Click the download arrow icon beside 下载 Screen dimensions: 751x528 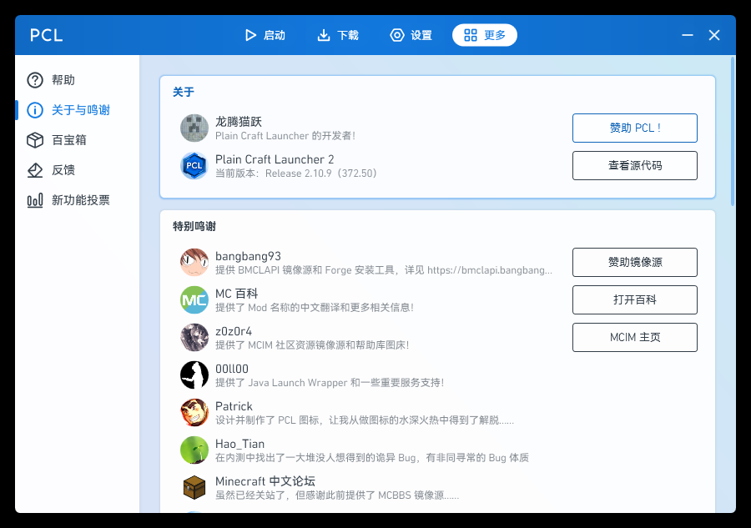pyautogui.click(x=324, y=35)
